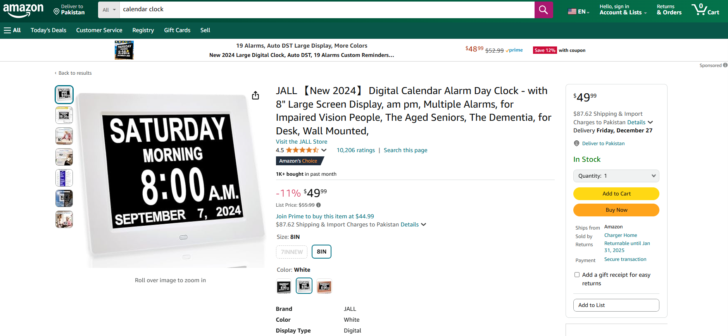Visit the JALL Store
This screenshot has width=728, height=336.
(302, 142)
